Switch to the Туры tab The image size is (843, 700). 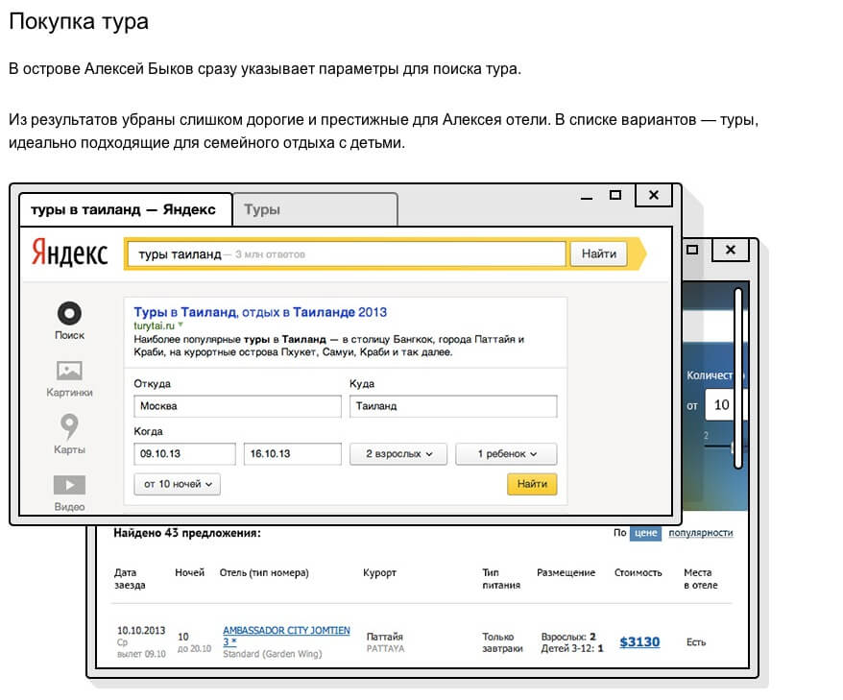click(315, 209)
